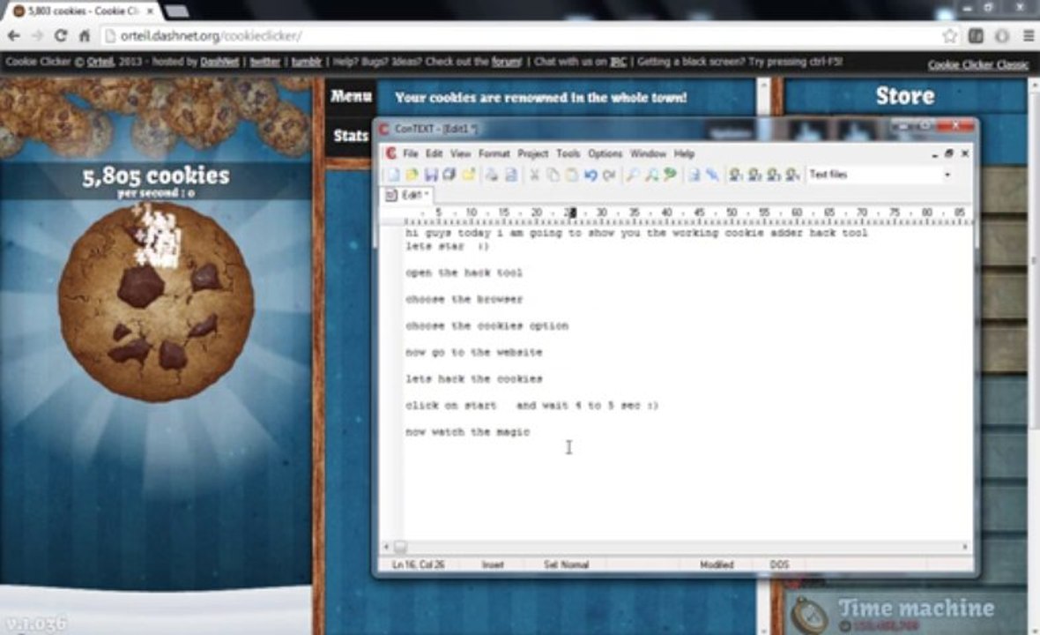Run user command 2 icon in ConTEXT
Image resolution: width=1040 pixels, height=635 pixels.
tap(754, 175)
